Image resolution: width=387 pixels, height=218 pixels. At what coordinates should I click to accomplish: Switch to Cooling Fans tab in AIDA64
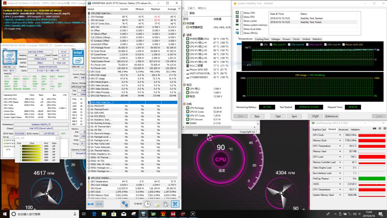coord(262,39)
